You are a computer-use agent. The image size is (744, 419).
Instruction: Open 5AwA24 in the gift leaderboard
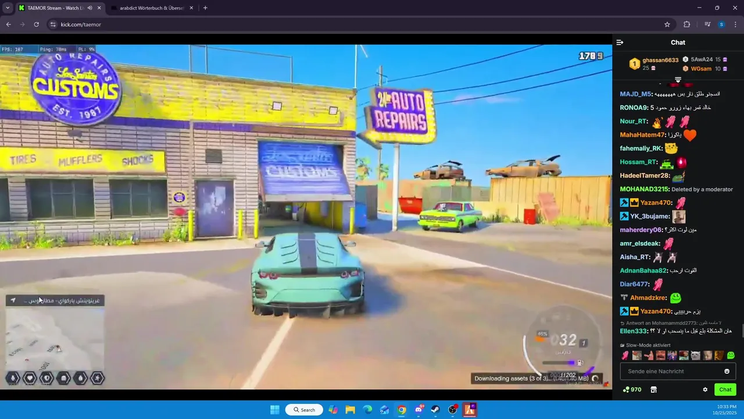coord(702,59)
